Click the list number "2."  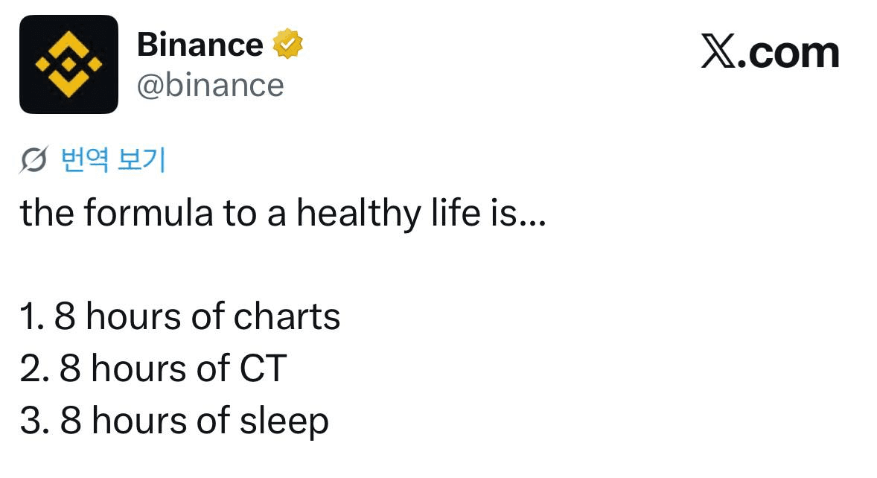point(35,369)
